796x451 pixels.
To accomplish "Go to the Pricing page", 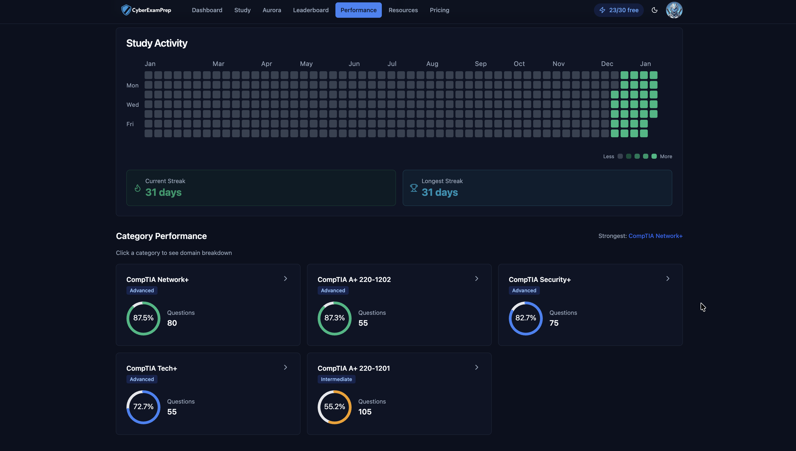I will click(439, 10).
